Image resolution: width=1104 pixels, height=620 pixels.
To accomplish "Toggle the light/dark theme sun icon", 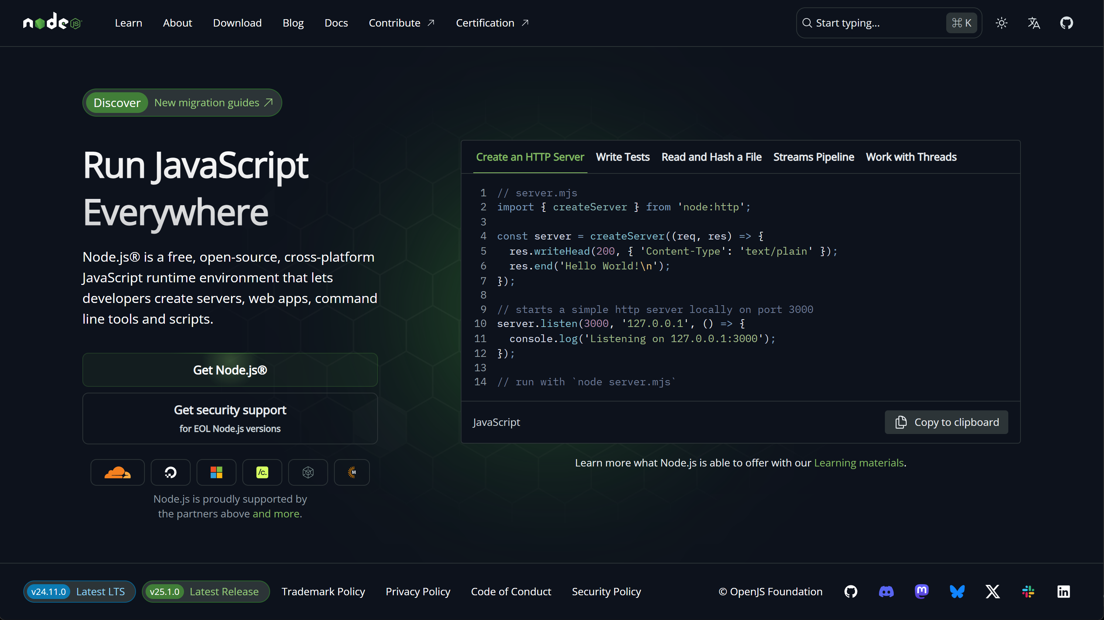I will click(x=1001, y=23).
